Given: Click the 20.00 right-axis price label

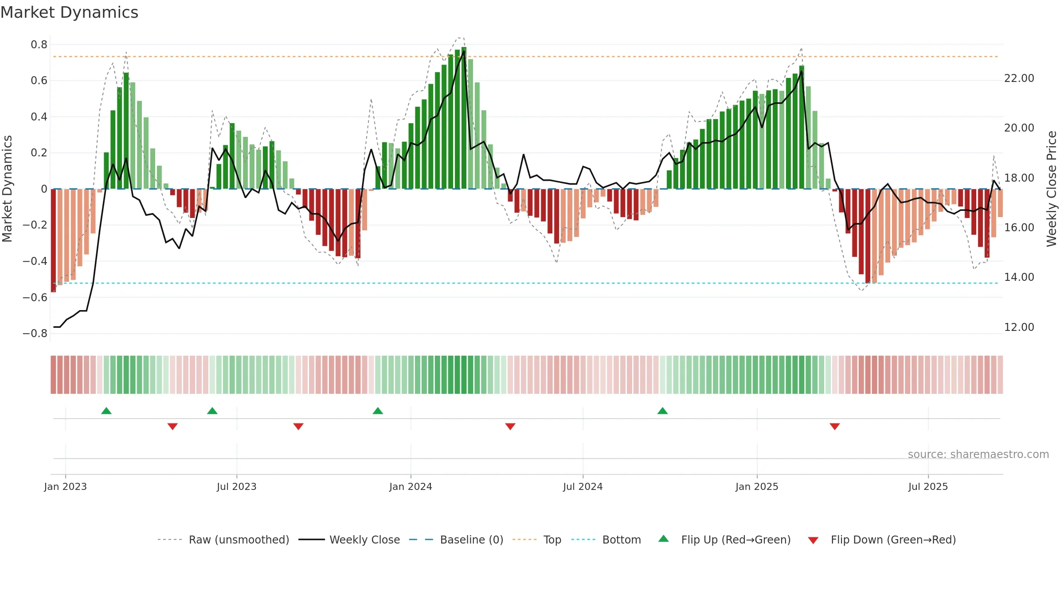Looking at the screenshot, I should coord(1019,128).
